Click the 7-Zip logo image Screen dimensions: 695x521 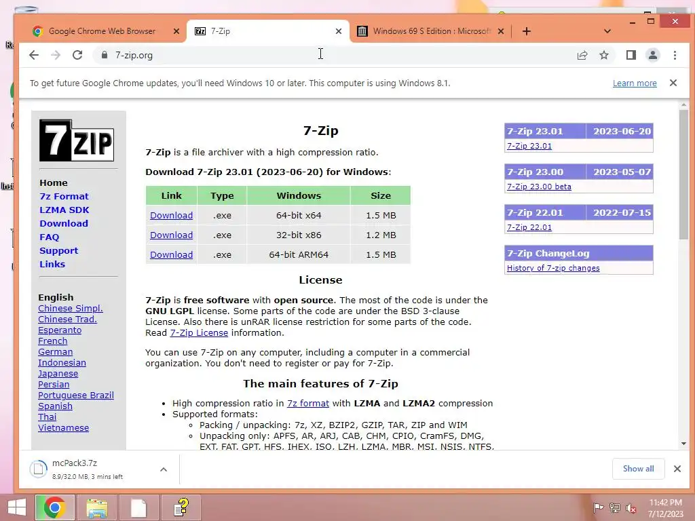[77, 140]
